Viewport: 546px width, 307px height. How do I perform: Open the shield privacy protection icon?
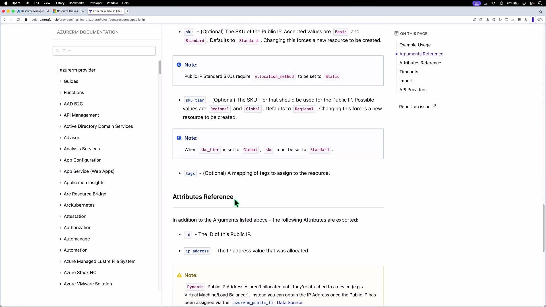(x=494, y=20)
